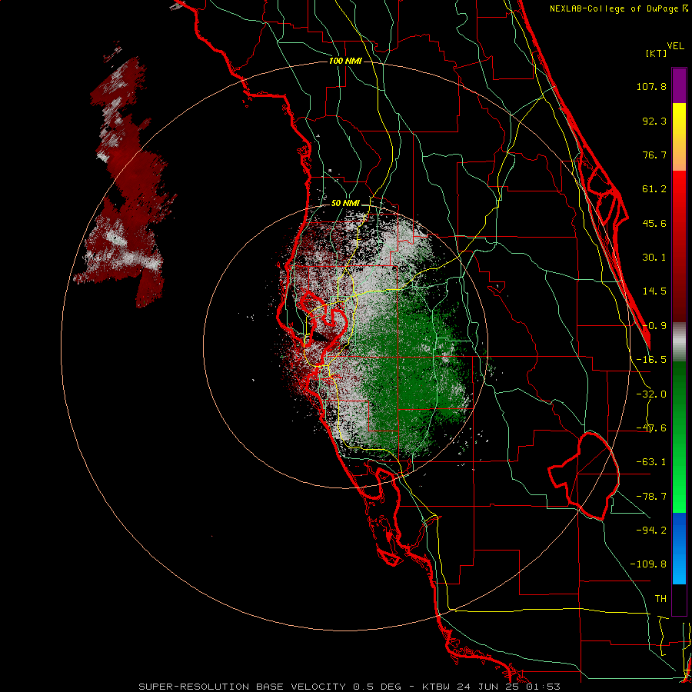This screenshot has height=692, width=692.
Task: Click the -94.2 legend value
Action: (x=651, y=530)
